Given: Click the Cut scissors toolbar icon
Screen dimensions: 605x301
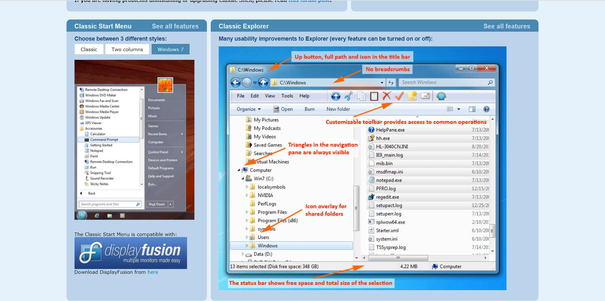Looking at the screenshot, I should coord(349,96).
